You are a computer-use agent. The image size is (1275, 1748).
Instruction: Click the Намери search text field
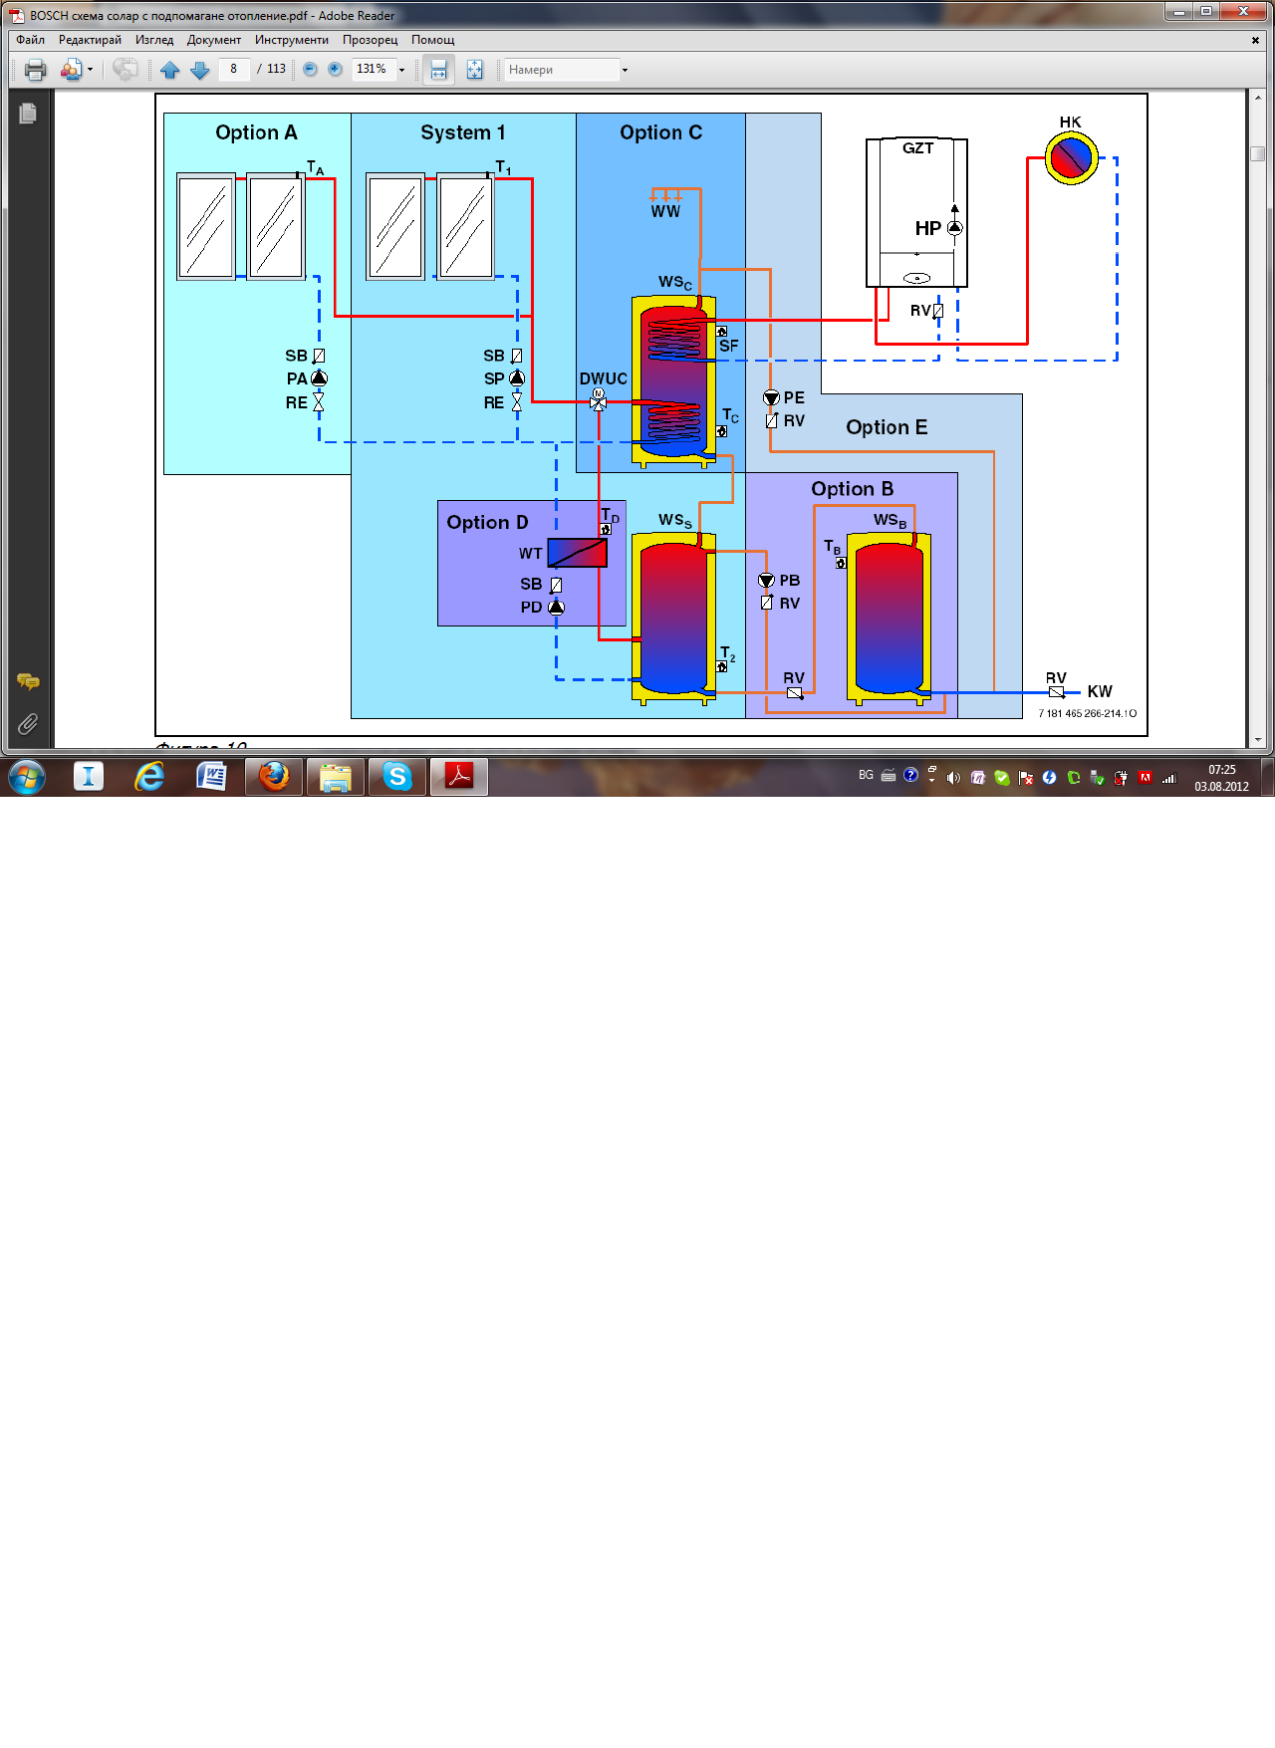[561, 70]
